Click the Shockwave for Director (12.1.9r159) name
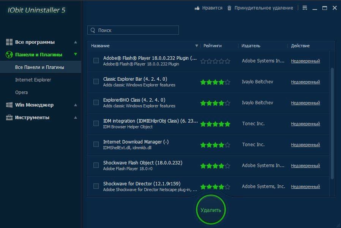 point(142,184)
